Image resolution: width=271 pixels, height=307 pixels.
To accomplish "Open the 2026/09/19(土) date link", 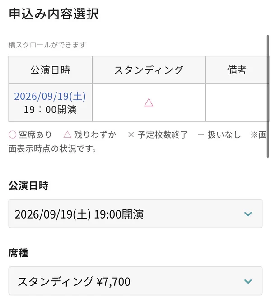I will pyautogui.click(x=50, y=96).
